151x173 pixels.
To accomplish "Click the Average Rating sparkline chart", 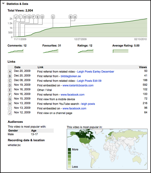I will [121, 51].
